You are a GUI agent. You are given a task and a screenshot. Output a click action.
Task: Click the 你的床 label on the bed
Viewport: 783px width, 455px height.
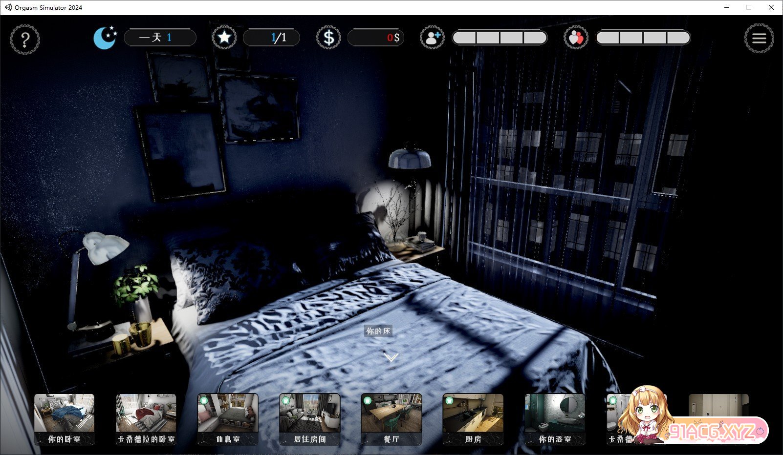point(378,331)
